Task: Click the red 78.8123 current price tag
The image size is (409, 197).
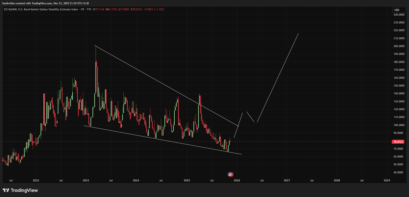Action: point(398,142)
